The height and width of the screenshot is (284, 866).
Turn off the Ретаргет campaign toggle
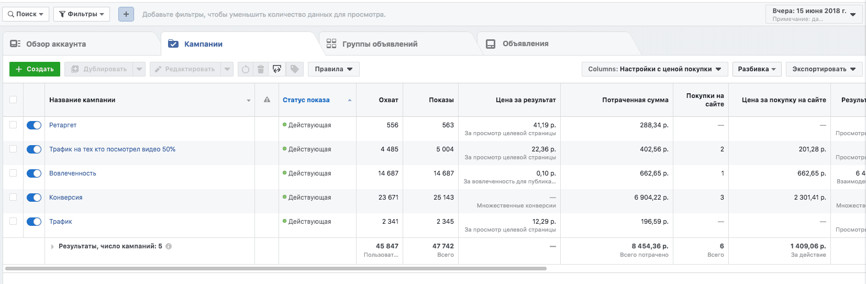click(x=34, y=125)
